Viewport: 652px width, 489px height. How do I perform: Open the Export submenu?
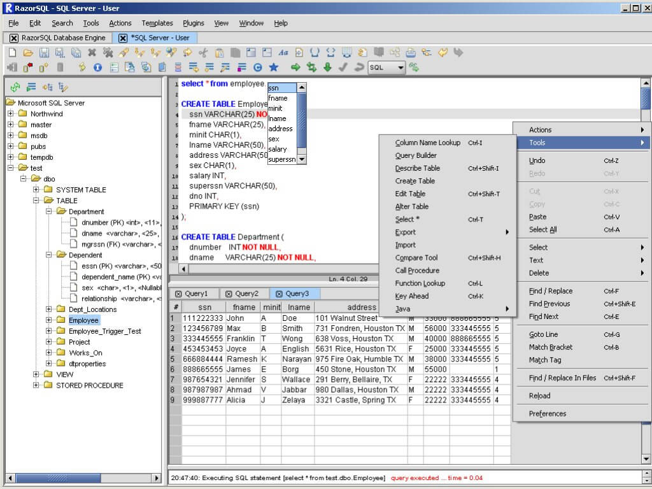406,232
